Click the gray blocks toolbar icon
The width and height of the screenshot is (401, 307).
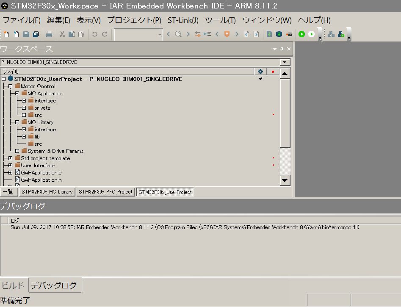click(x=331, y=34)
